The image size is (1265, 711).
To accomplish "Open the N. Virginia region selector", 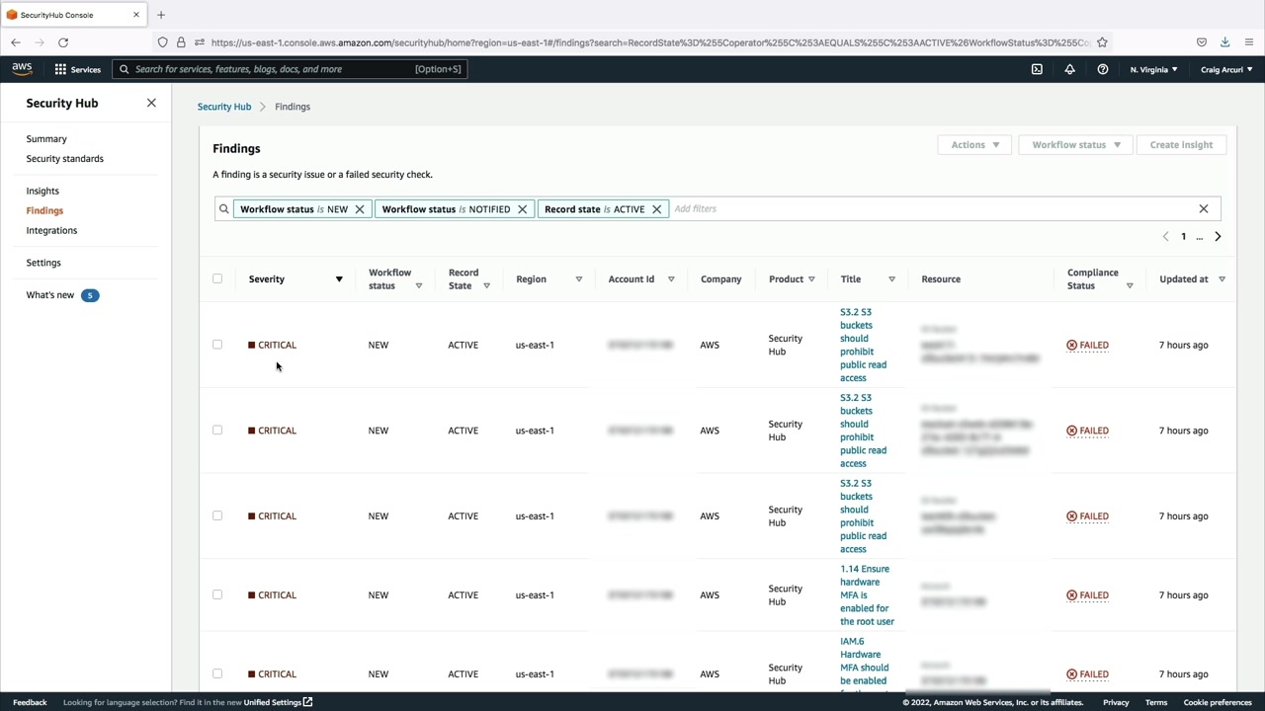I will [1153, 69].
